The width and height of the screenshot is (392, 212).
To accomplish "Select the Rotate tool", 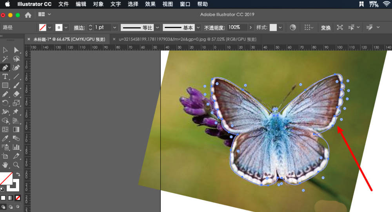I will click(5, 103).
